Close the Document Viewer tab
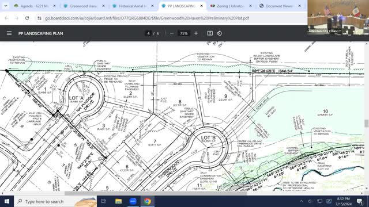 [x=299, y=6]
